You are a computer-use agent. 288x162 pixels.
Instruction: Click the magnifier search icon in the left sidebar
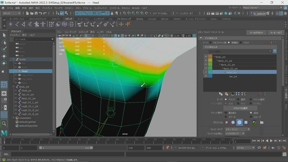(4, 123)
